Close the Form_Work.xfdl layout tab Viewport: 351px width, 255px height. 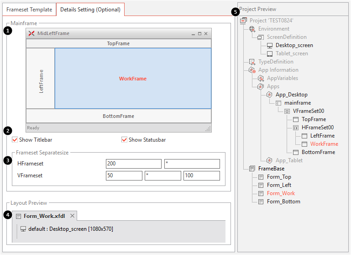click(72, 216)
